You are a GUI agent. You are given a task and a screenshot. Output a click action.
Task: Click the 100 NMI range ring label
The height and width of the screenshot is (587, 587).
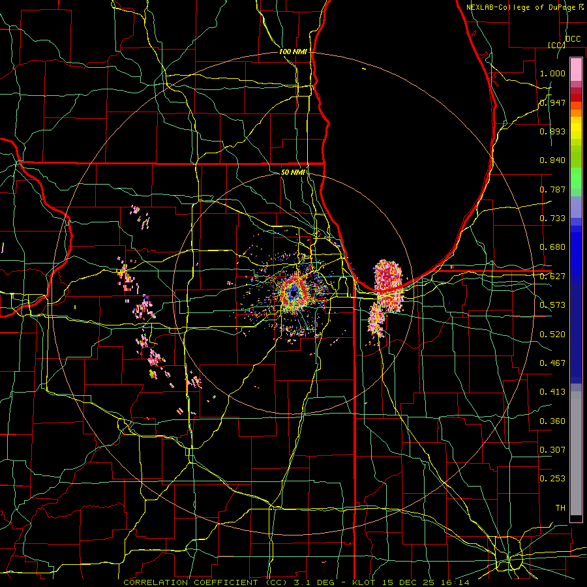pos(293,52)
